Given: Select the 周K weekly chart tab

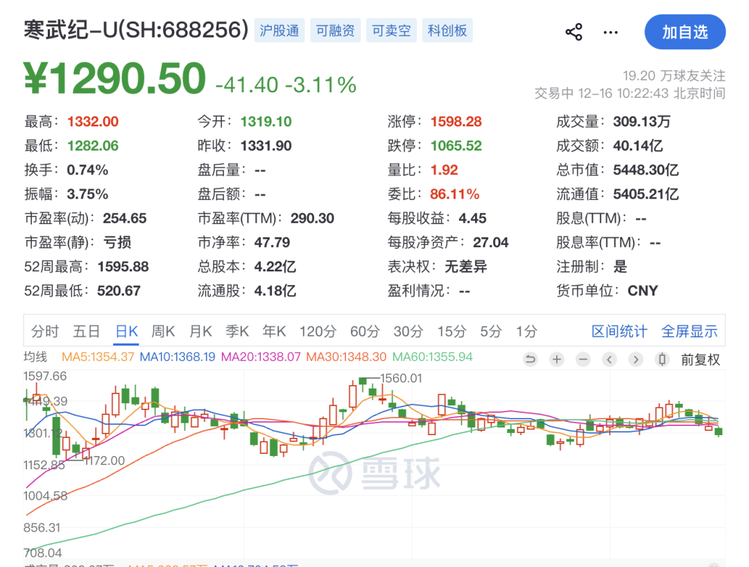Looking at the screenshot, I should 163,332.
